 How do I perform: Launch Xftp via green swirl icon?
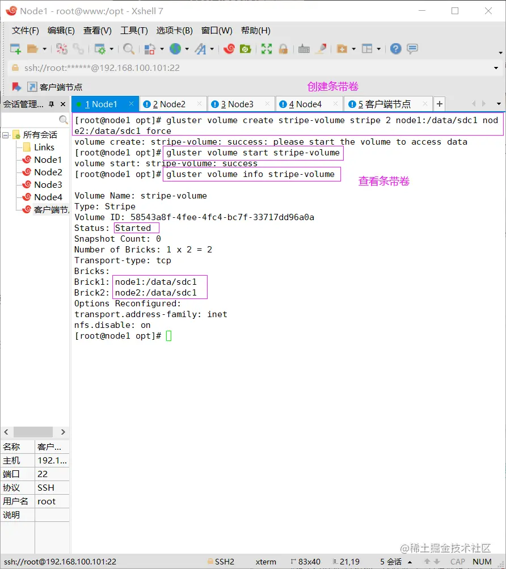246,49
